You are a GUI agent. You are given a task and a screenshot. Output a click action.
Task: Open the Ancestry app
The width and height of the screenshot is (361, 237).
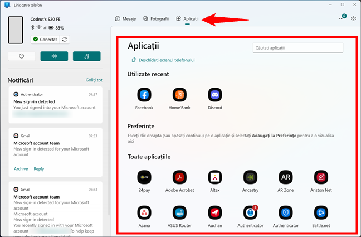250,177
